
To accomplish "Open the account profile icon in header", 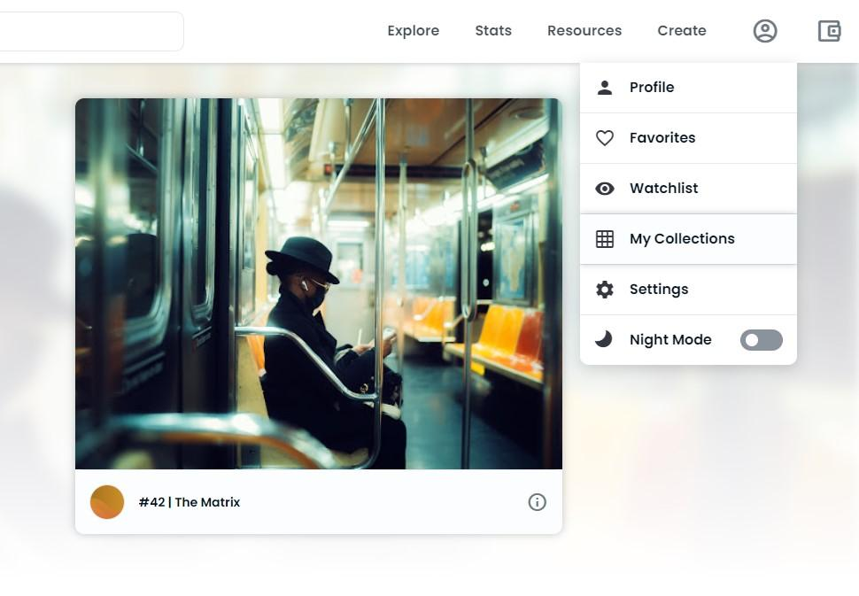I will (x=765, y=31).
